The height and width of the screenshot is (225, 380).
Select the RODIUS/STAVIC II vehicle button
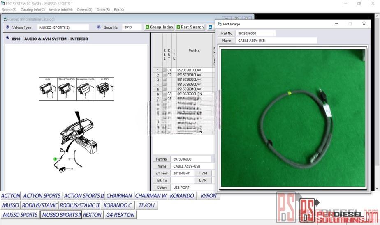(79, 205)
